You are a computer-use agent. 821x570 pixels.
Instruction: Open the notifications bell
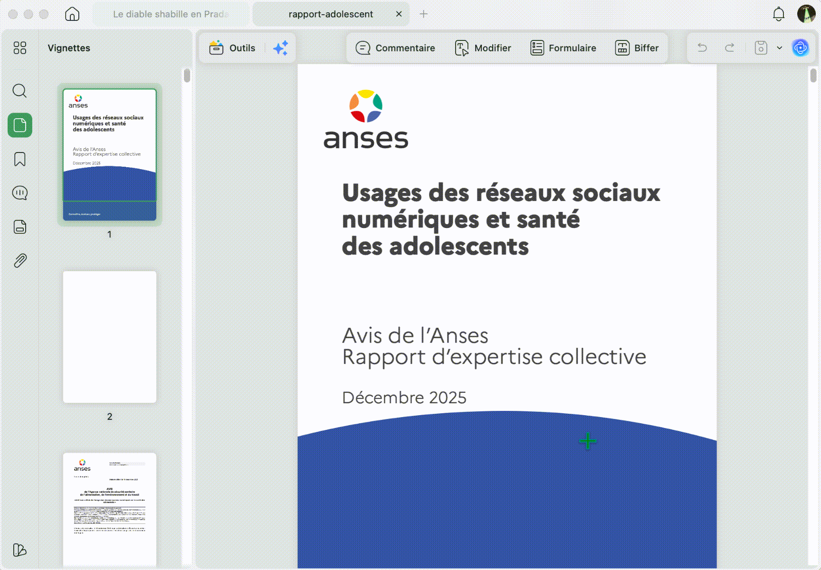(778, 14)
